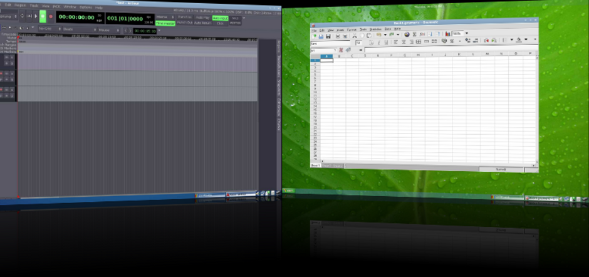Open the Window menu in Ardour
The width and height of the screenshot is (589, 277).
click(70, 7)
